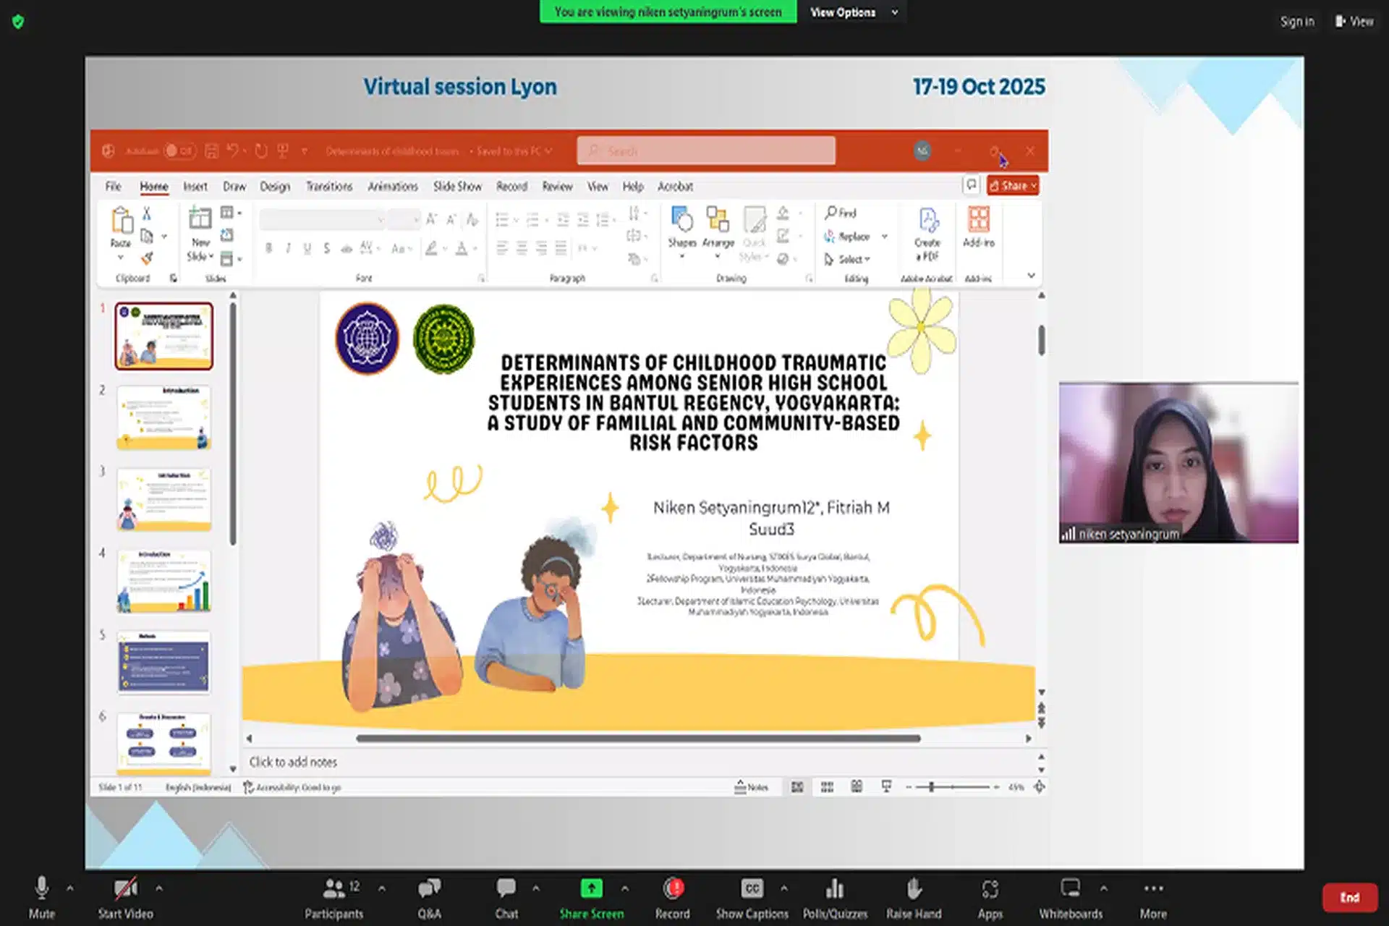
Task: Expand the arrow next to Share Screen
Action: click(x=625, y=888)
